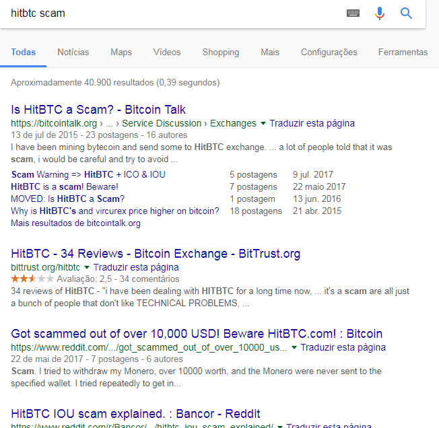Click "22 de mai de 2017 - 7 postagens" line

pos(96,359)
